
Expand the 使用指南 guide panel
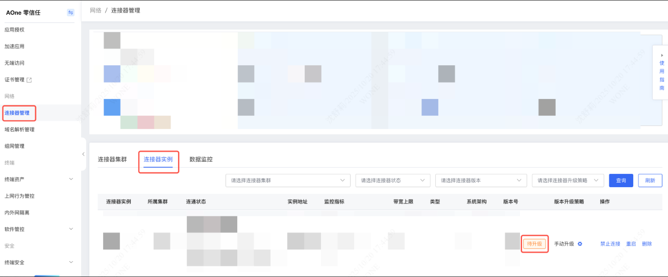coord(662,72)
